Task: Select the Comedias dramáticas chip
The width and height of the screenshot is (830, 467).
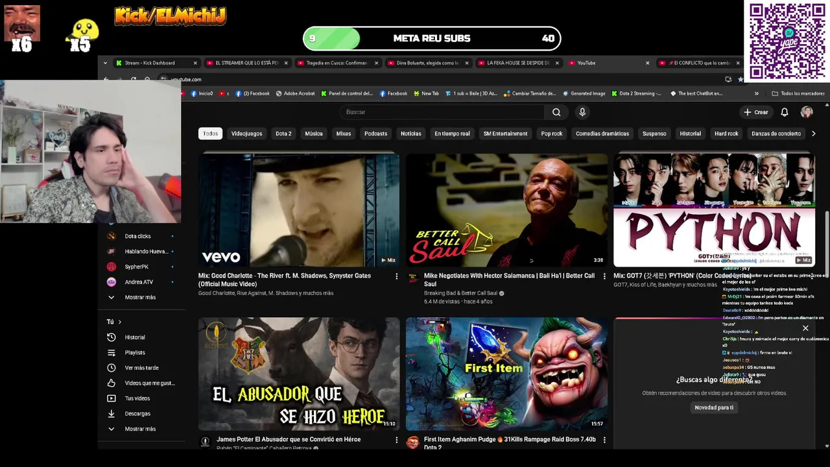Action: pyautogui.click(x=602, y=134)
